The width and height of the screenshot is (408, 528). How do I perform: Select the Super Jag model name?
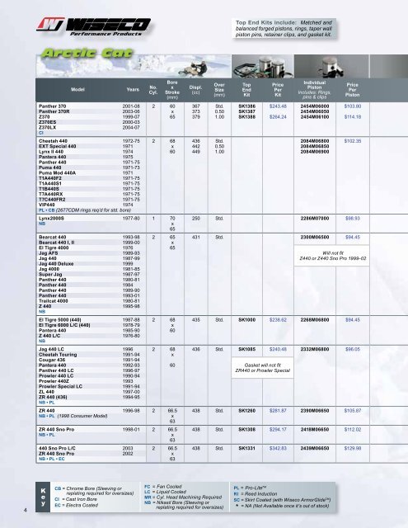(50, 275)
